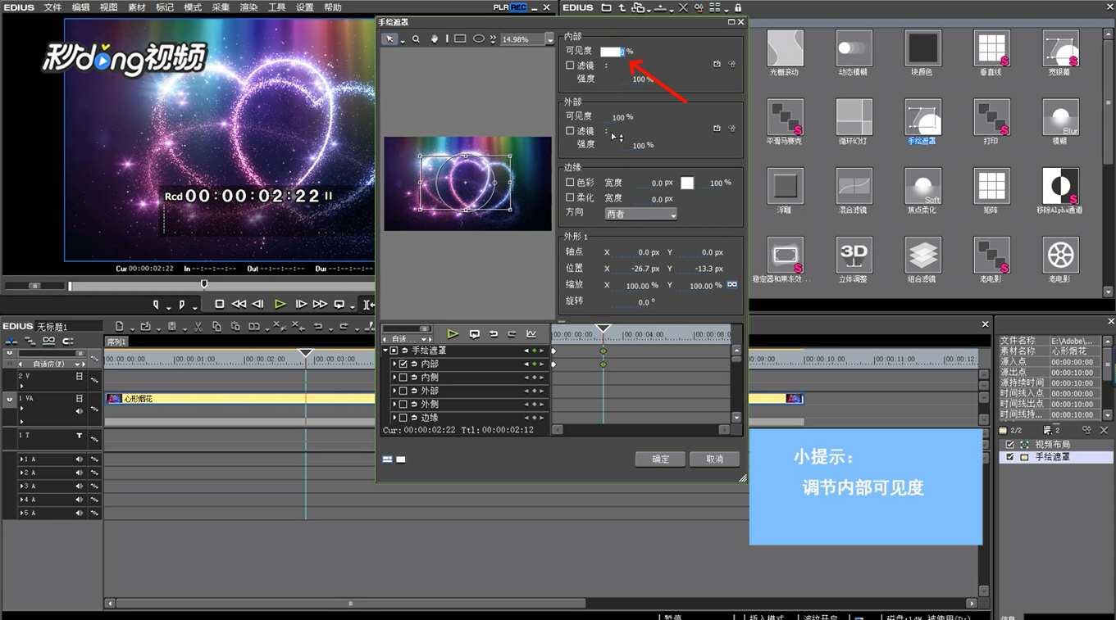Open the 14.98% zoom level dropdown
Viewport: 1116px width, 620px height.
coord(549,39)
